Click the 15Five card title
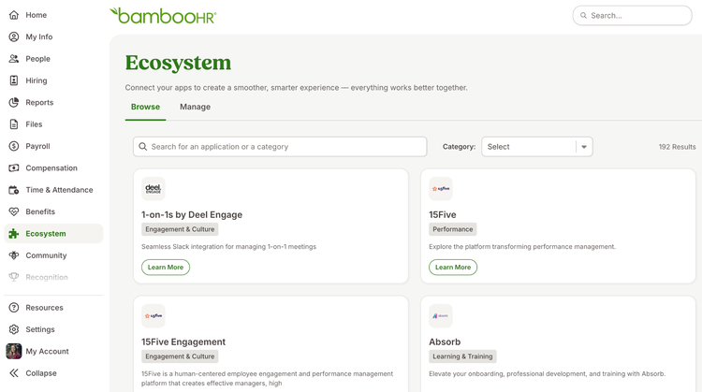This screenshot has width=702, height=392. 443,215
